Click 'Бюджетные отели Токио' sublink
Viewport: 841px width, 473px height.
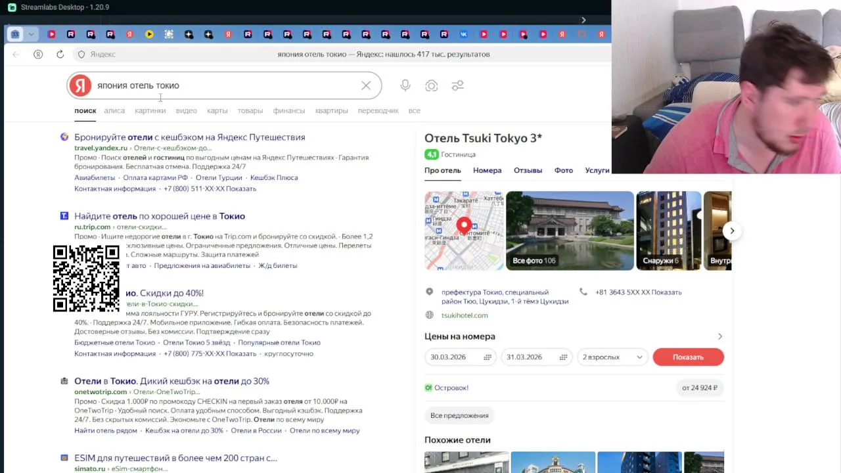115,342
